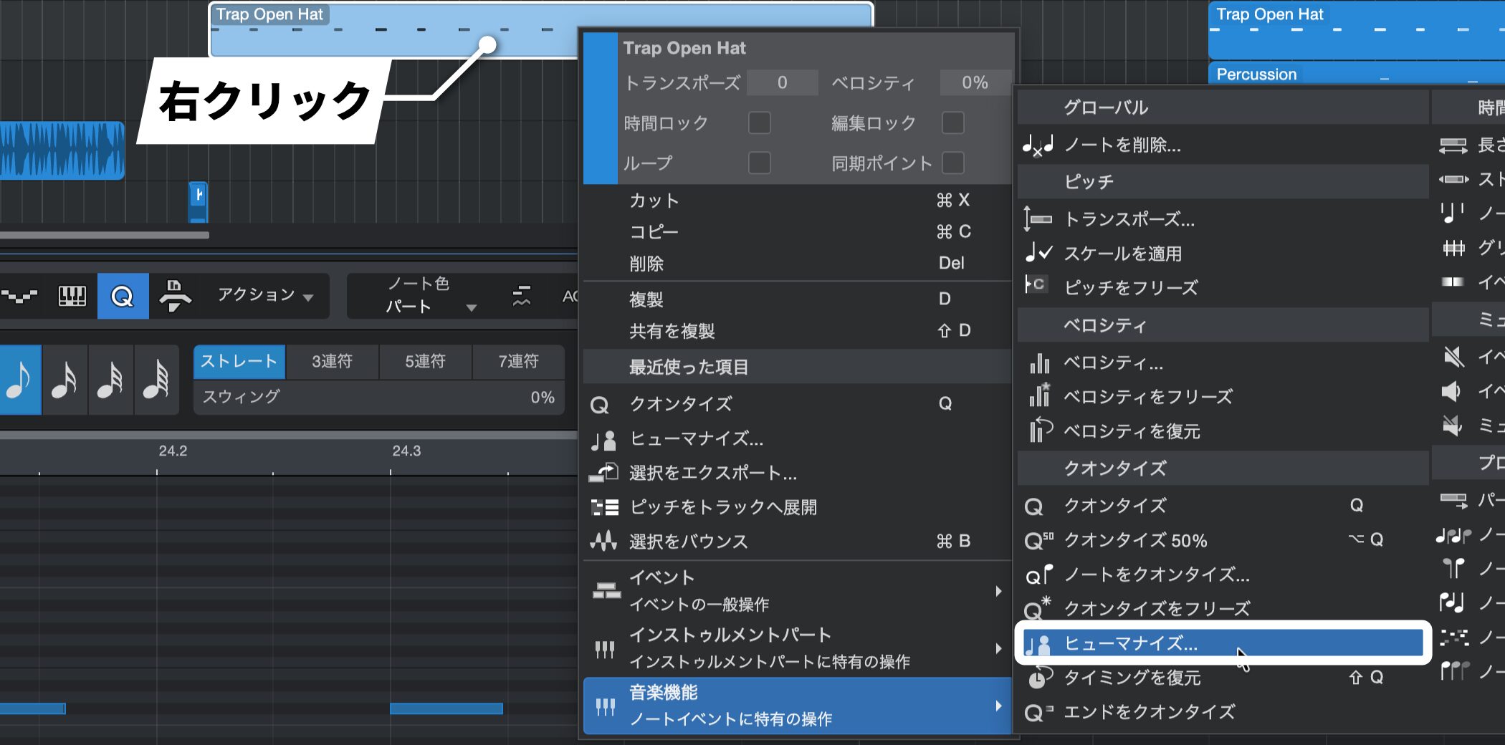
Task: Click the トランスポーズ value field
Action: (782, 83)
